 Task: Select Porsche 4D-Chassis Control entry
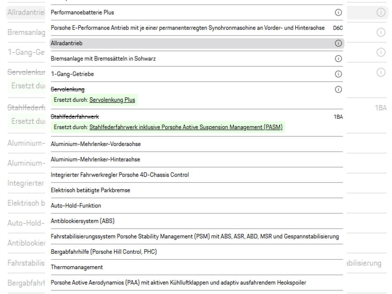[196, 175]
